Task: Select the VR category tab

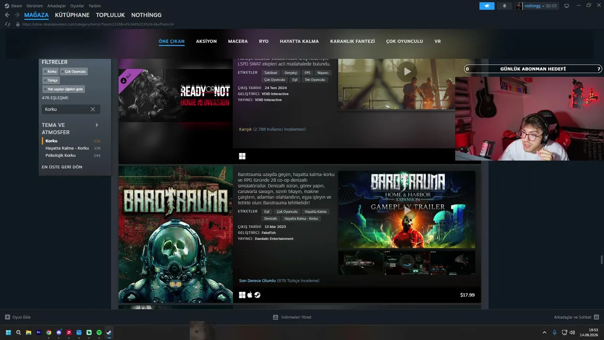Action: 437,41
